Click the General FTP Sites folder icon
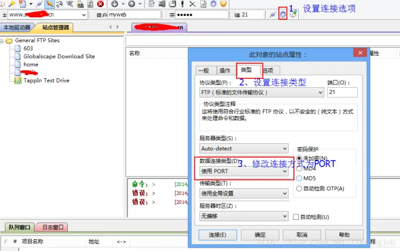The height and width of the screenshot is (251, 400). coord(9,41)
